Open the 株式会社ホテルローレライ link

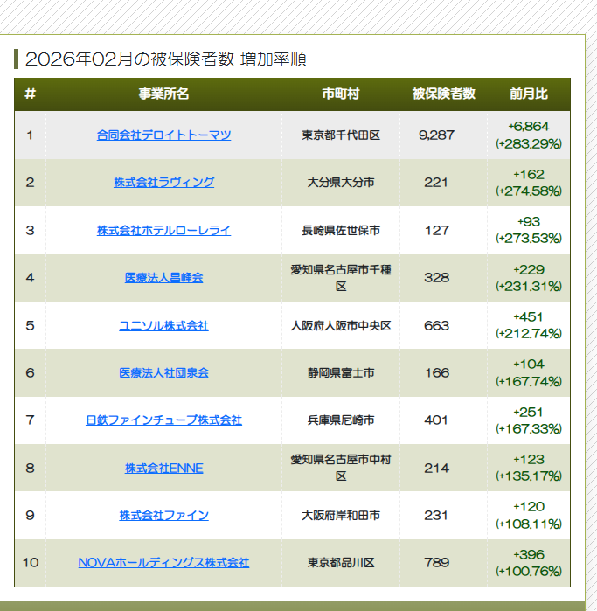tap(163, 230)
